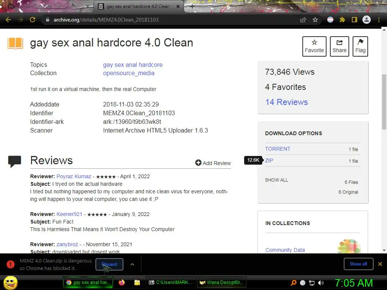Open reviewer zanybroz profile
Screen dimensions: 387x290
click(67, 244)
